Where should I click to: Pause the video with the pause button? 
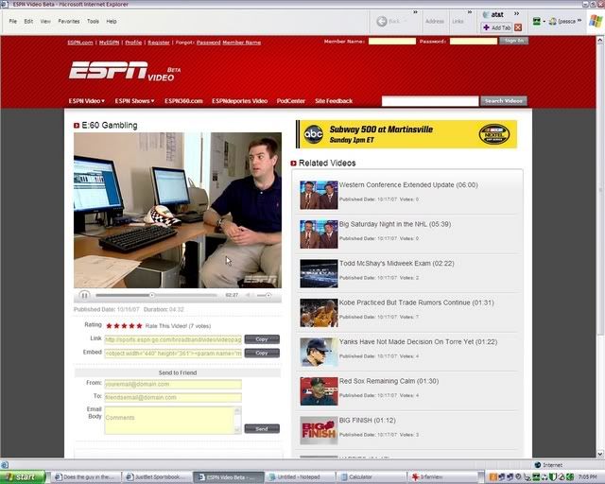click(84, 295)
